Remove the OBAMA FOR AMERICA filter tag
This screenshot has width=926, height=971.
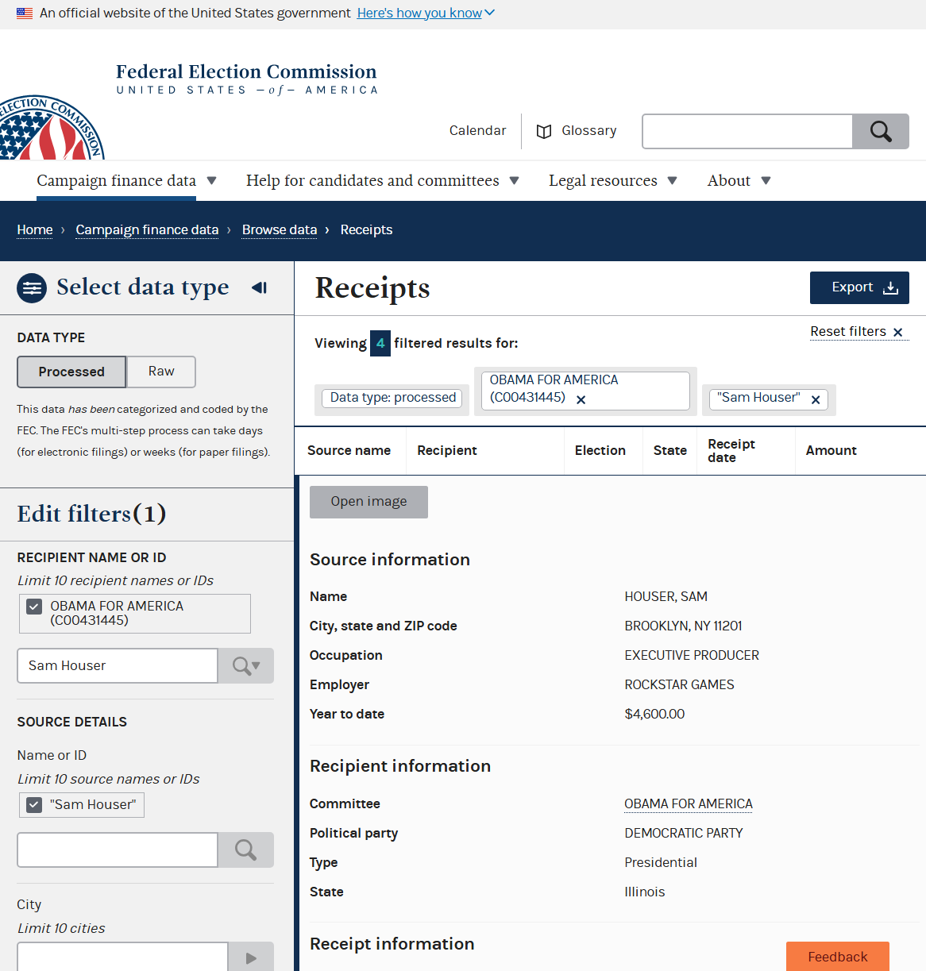pyautogui.click(x=581, y=399)
